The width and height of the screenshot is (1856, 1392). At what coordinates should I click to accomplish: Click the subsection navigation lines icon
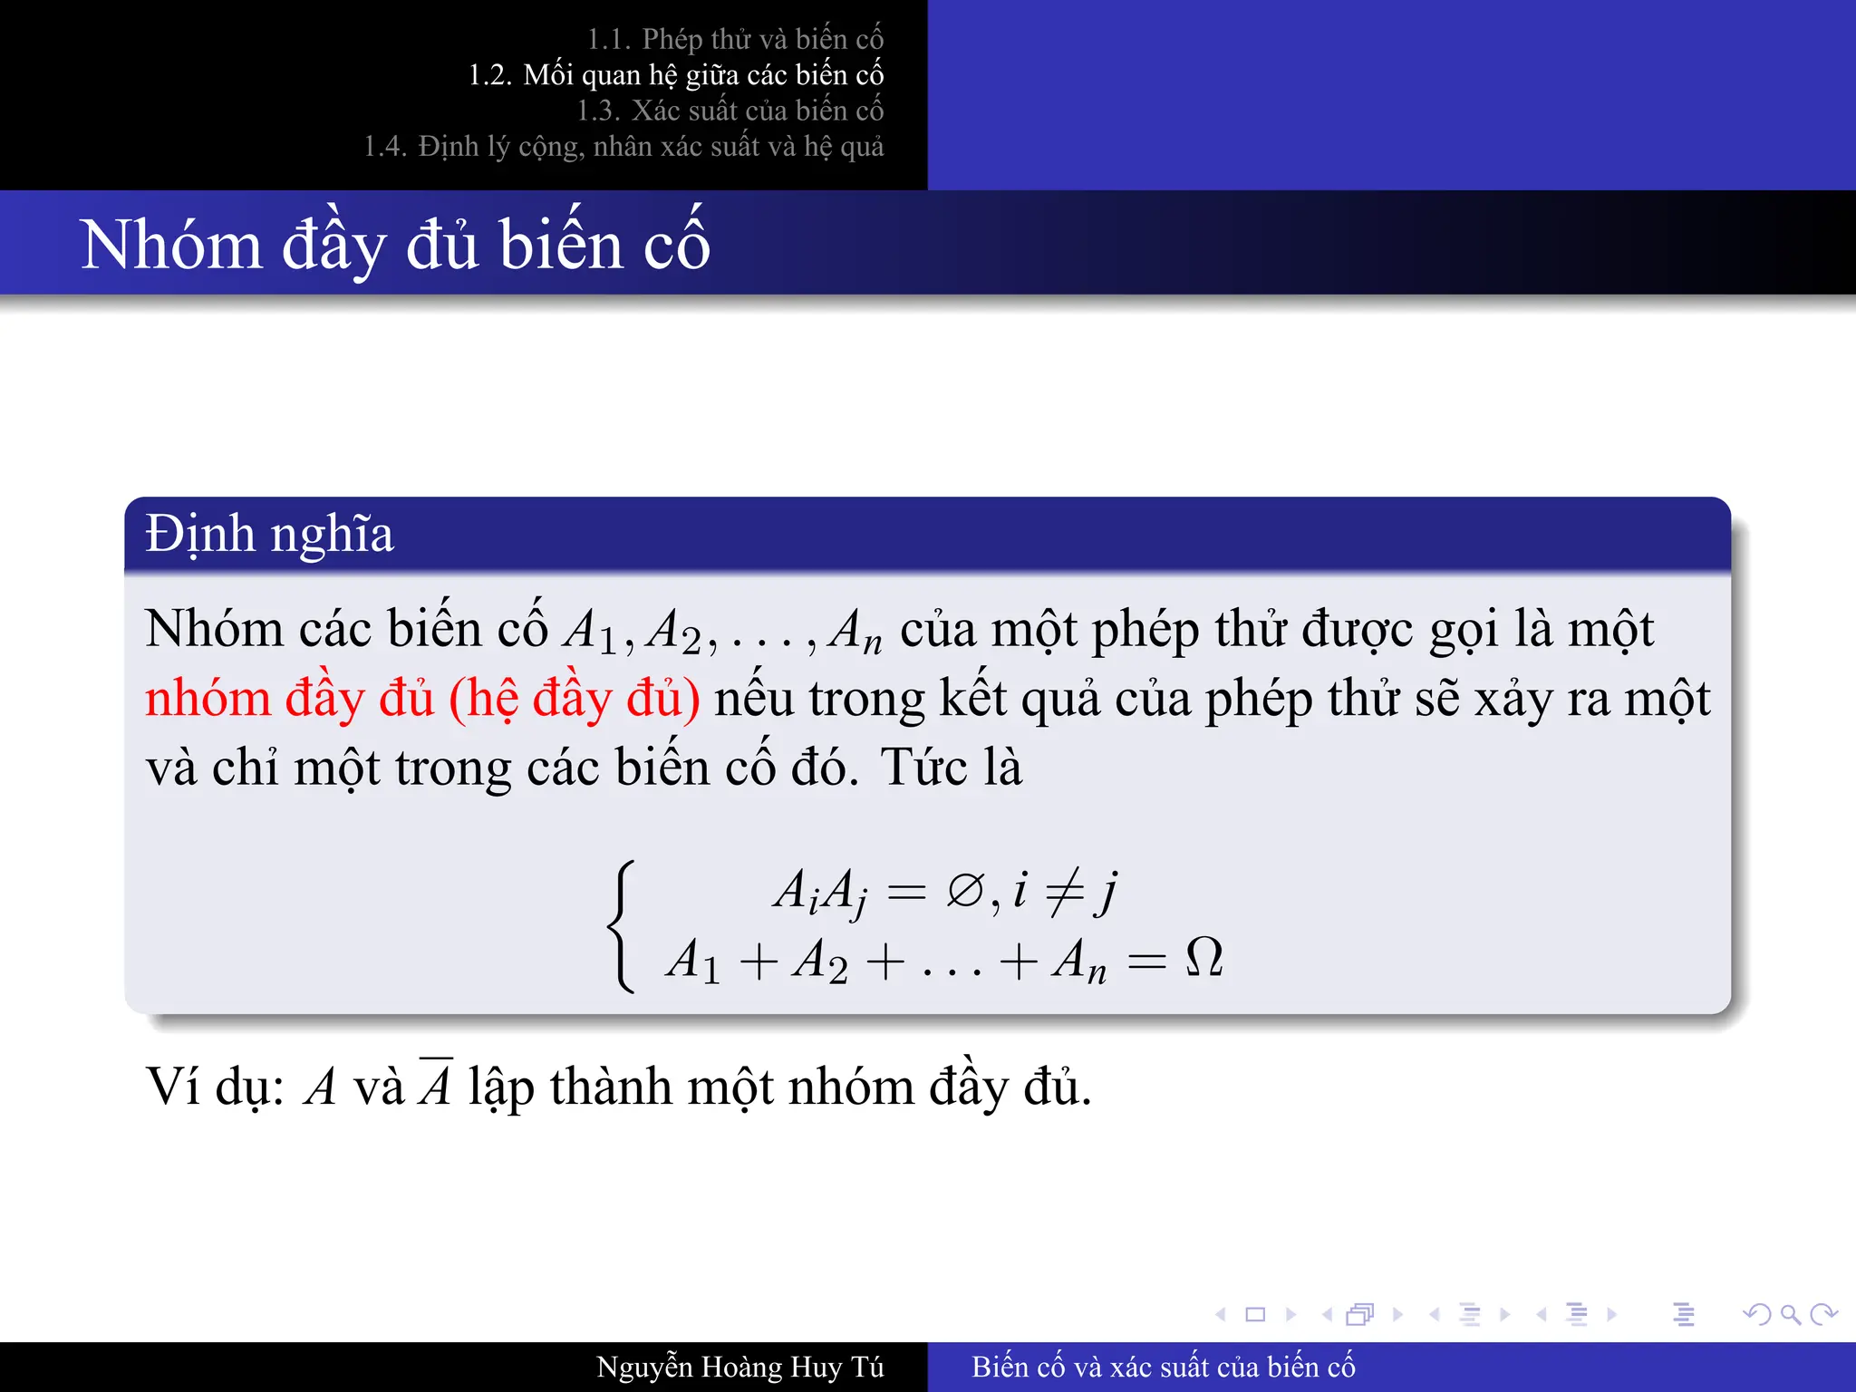tap(1470, 1314)
